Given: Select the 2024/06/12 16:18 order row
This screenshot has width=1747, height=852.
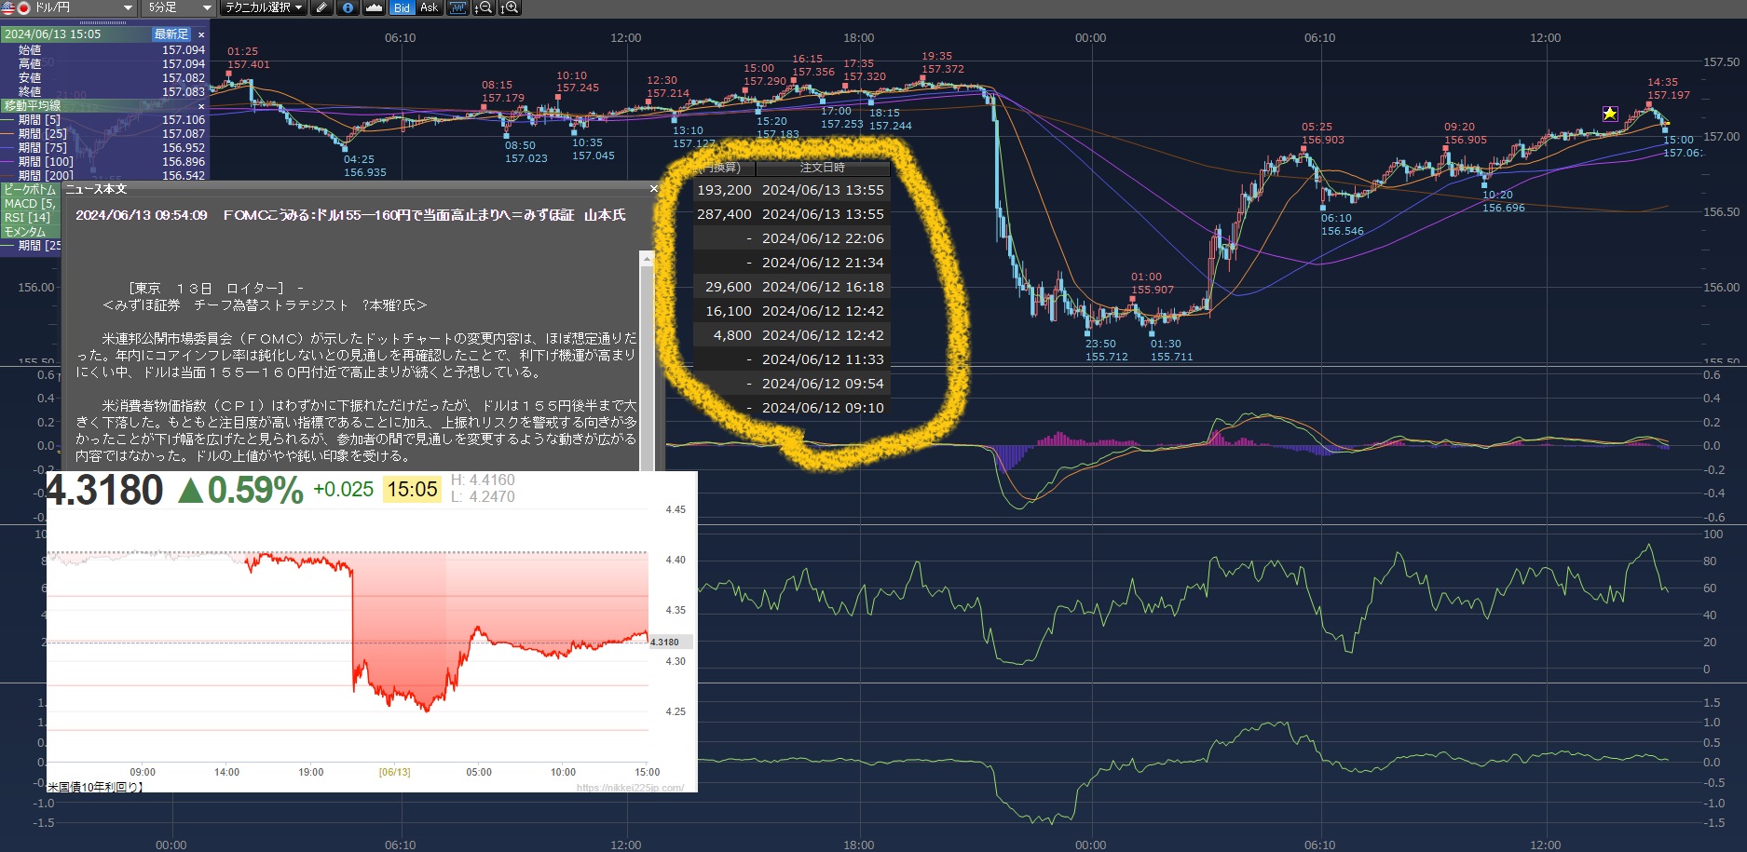Looking at the screenshot, I should point(792,287).
